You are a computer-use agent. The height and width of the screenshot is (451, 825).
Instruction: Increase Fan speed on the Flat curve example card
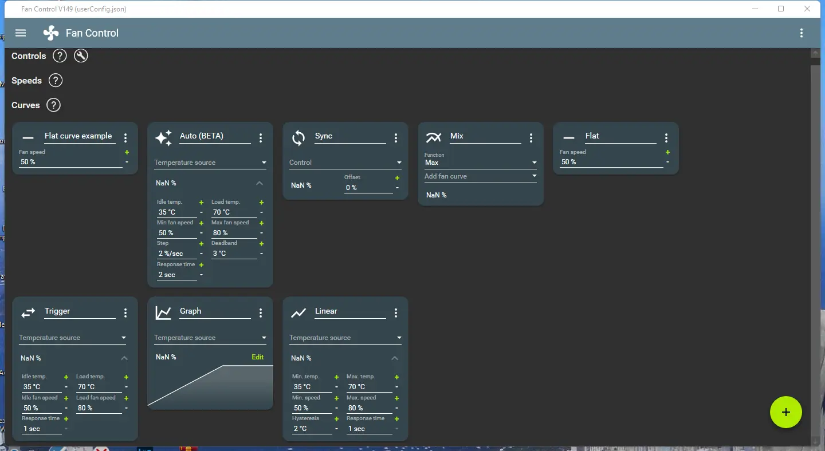127,152
